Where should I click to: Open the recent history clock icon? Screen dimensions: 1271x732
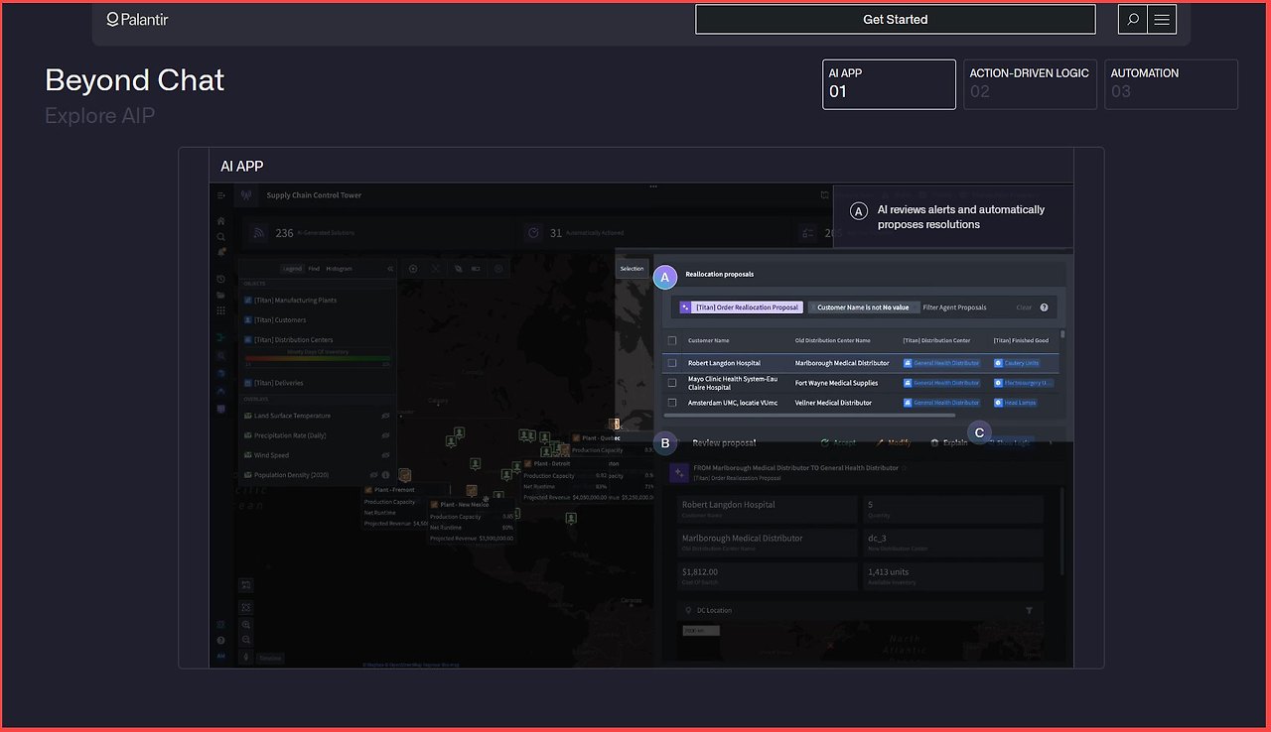(x=221, y=279)
